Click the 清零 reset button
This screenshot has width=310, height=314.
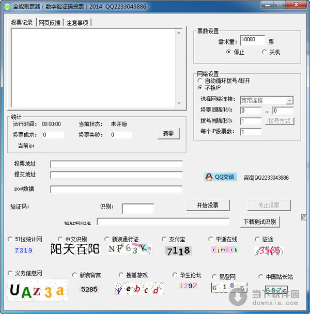[168, 134]
